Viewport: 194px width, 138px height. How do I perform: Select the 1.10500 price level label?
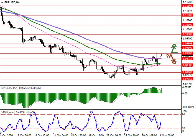pos(188,25)
